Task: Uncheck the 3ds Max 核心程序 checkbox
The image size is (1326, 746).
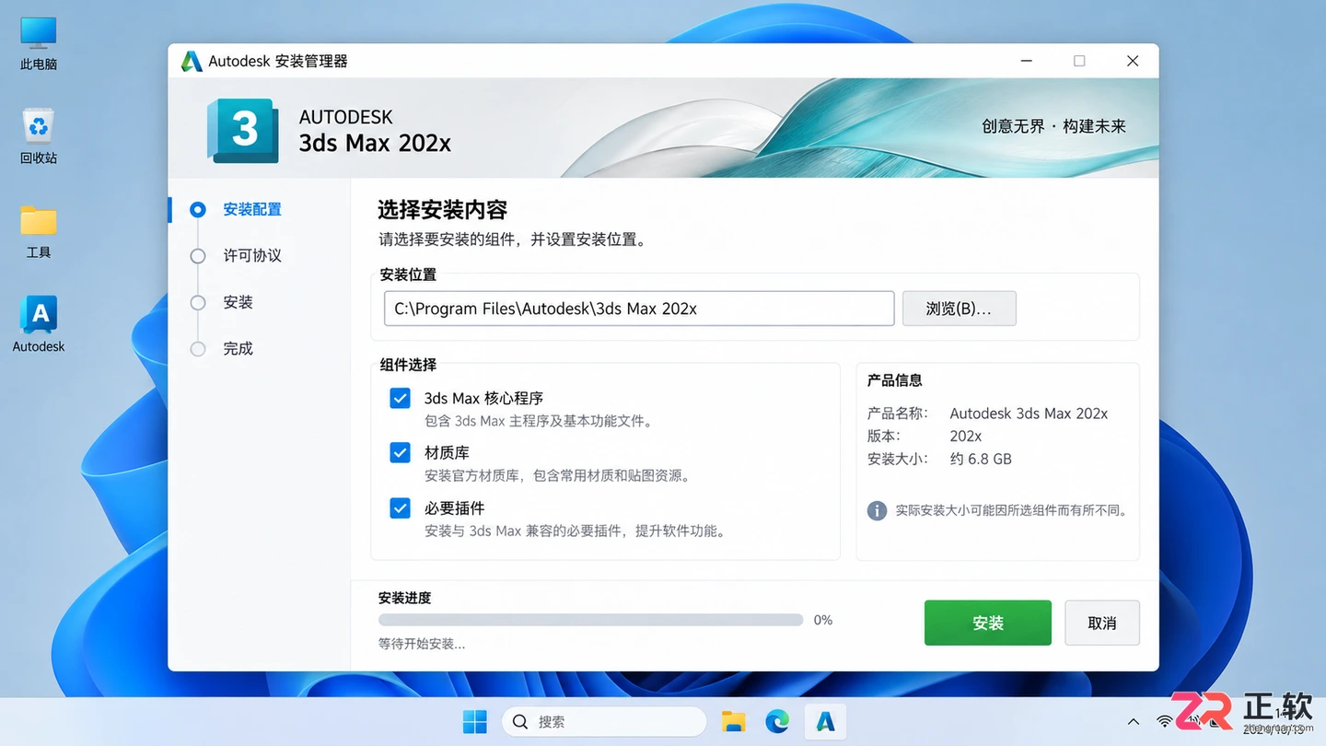Action: [x=400, y=398]
